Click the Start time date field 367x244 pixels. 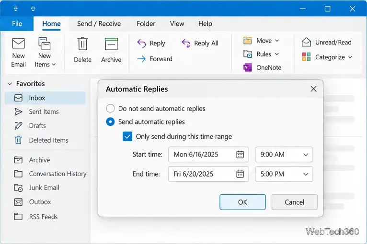[208, 155]
